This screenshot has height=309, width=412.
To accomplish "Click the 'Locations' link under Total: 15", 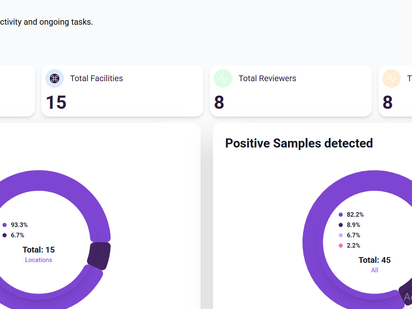I will click(x=39, y=260).
